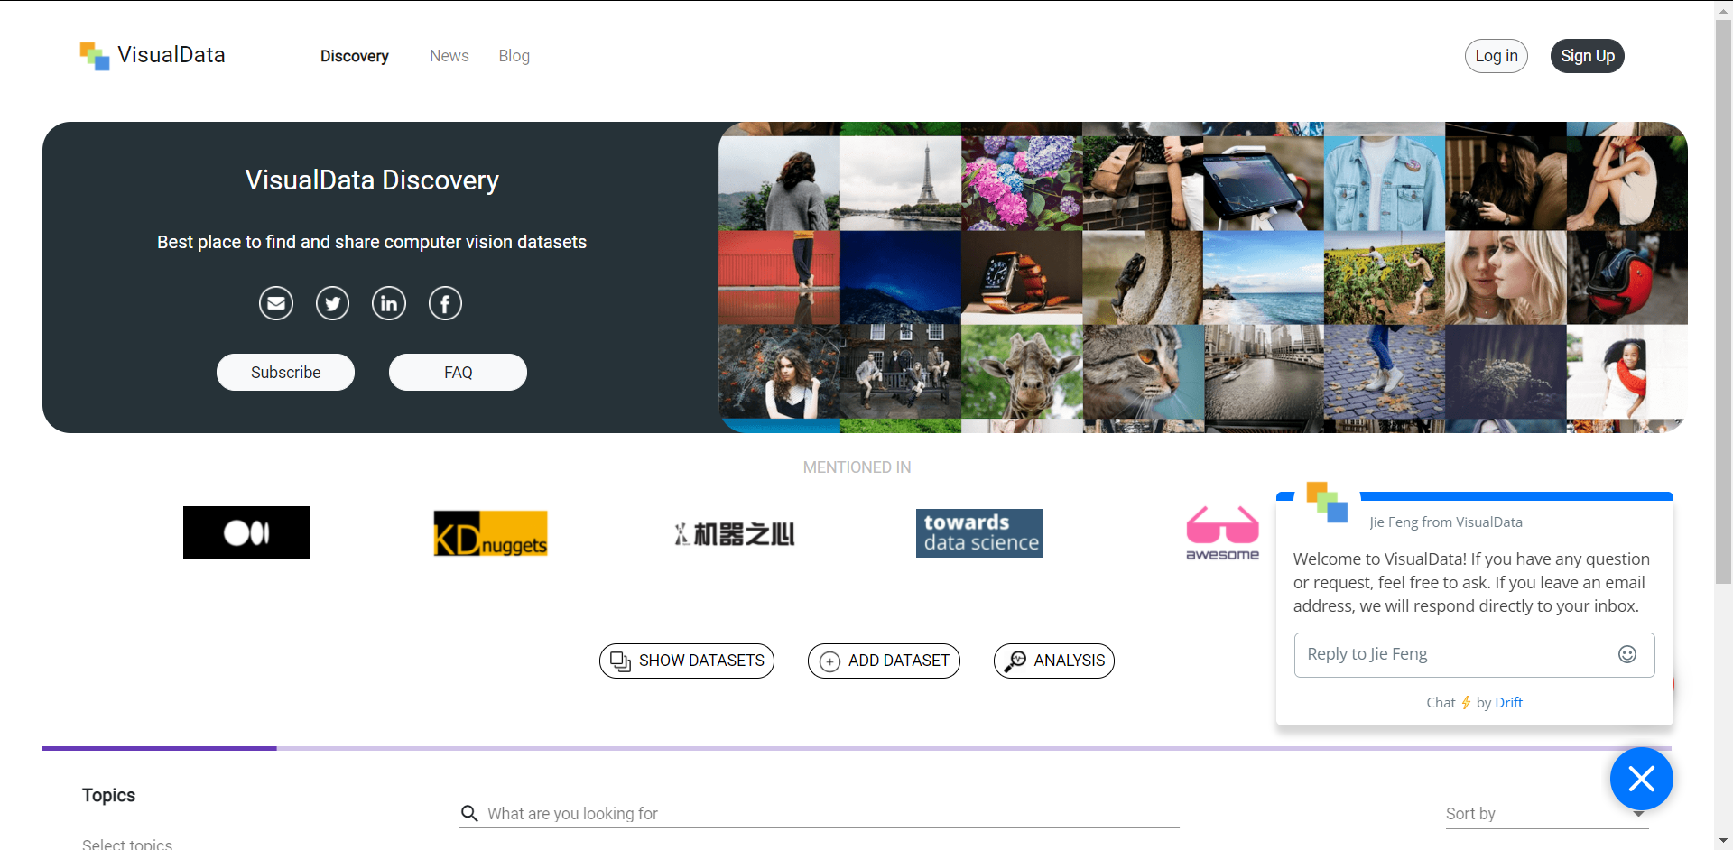The image size is (1733, 850).
Task: Click the denim jacket thumbnail
Action: click(x=1385, y=183)
